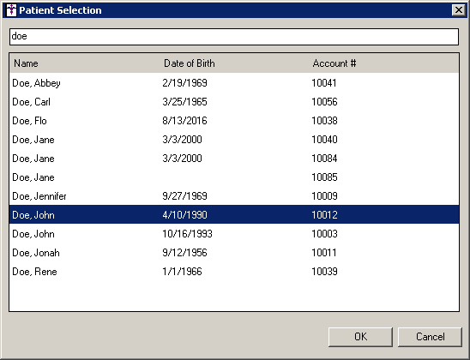Select patient Doe, Flo
This screenshot has width=470, height=360.
[234, 121]
